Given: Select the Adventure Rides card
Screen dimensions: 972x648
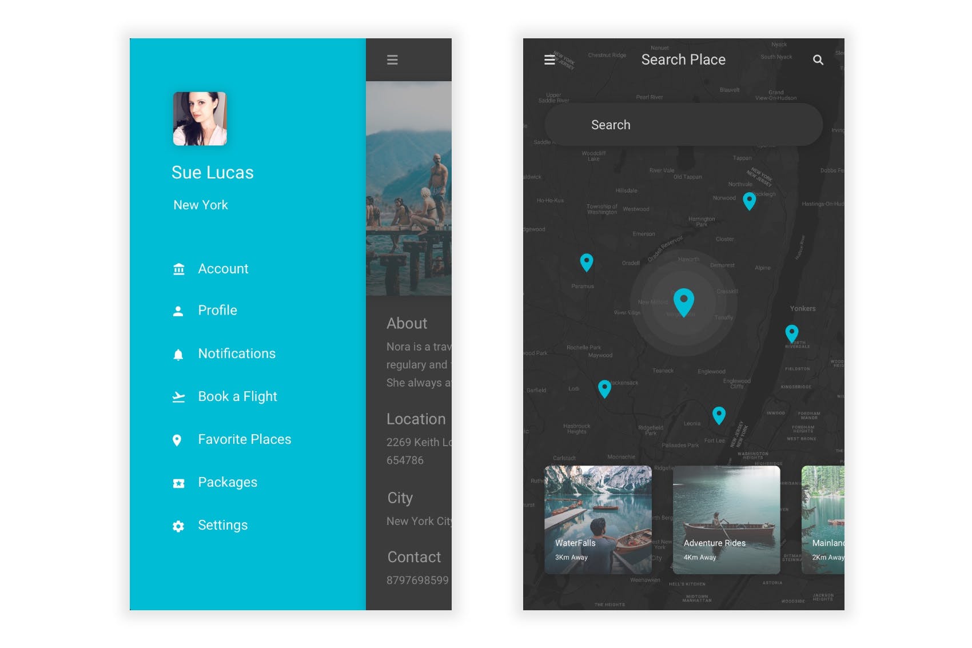Looking at the screenshot, I should 726,520.
